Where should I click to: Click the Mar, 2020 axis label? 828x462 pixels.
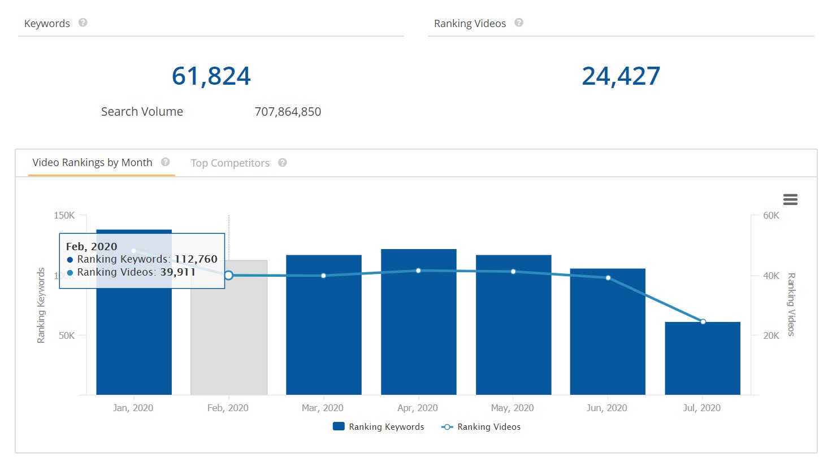click(323, 408)
